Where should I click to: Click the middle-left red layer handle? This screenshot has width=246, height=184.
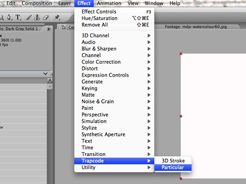(181, 116)
